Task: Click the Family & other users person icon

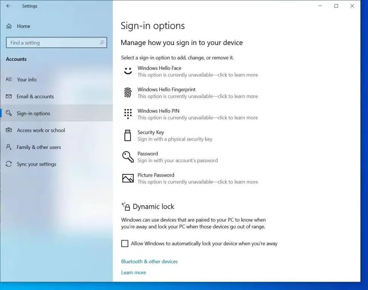Action: click(x=9, y=147)
